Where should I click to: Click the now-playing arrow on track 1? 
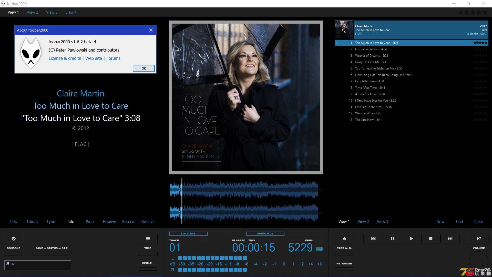[337, 43]
